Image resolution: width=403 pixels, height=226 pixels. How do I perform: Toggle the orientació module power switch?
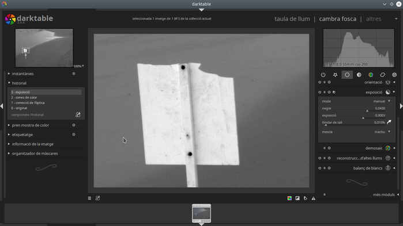tap(320, 82)
